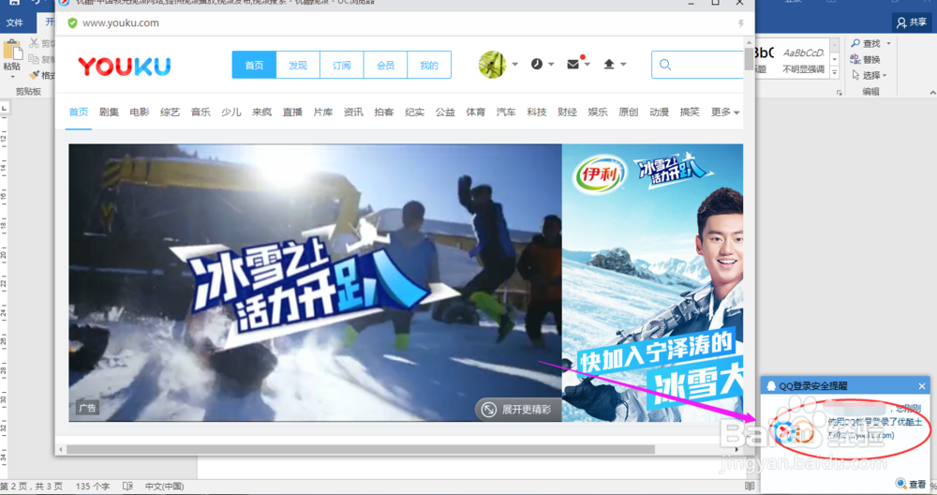Open the 娱乐 category link

(598, 112)
